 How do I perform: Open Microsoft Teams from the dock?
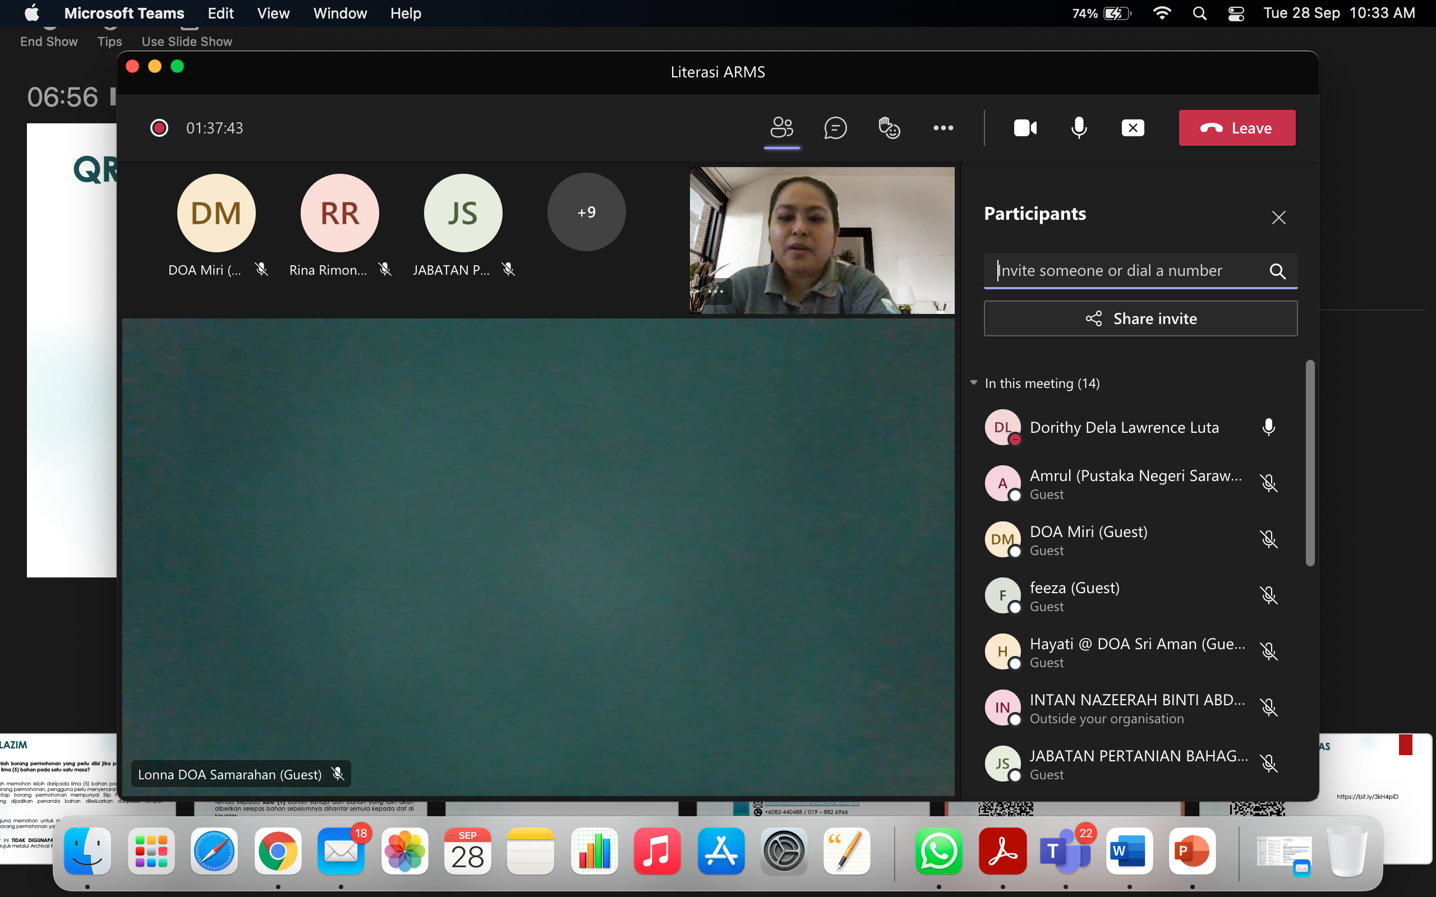[x=1066, y=850]
